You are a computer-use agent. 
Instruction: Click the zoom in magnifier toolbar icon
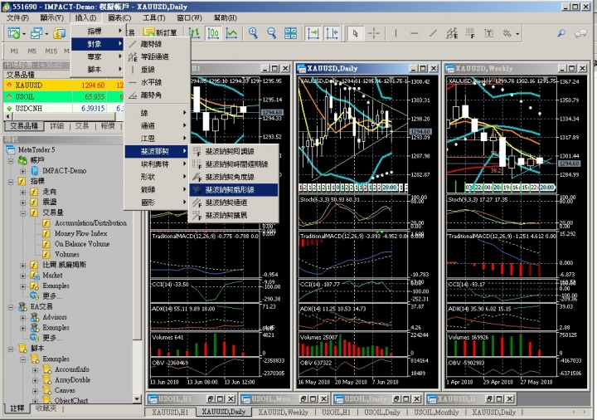[253, 33]
